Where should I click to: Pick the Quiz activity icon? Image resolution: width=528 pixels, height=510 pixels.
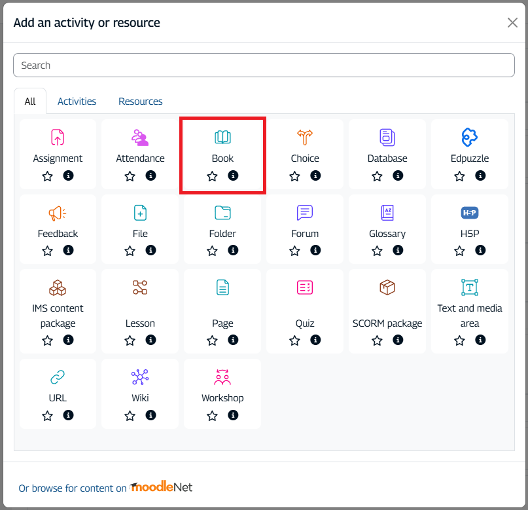[x=305, y=287]
